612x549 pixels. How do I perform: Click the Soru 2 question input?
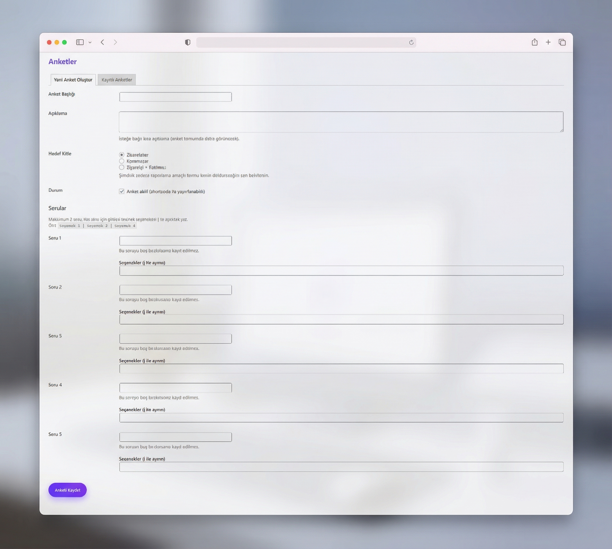click(x=175, y=290)
